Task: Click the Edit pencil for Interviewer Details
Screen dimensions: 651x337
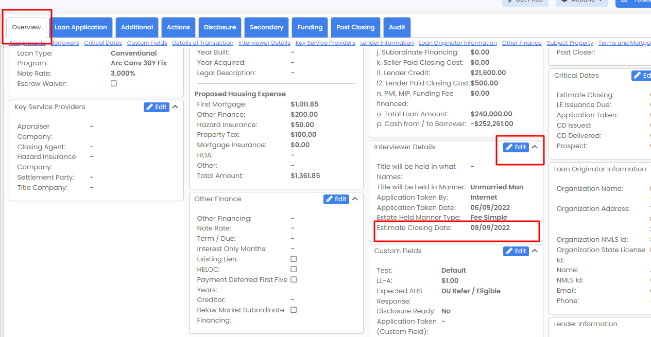Action: [516, 147]
